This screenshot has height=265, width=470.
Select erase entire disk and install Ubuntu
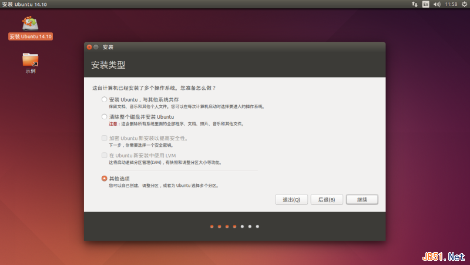(x=104, y=116)
